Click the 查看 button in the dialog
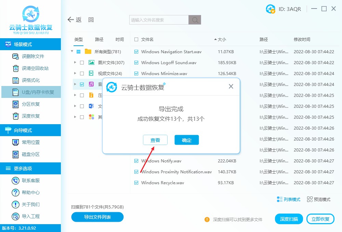 (155, 140)
